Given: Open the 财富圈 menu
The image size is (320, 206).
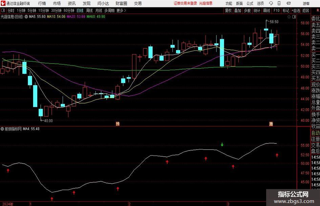Looking at the screenshot, I should 121,3.
